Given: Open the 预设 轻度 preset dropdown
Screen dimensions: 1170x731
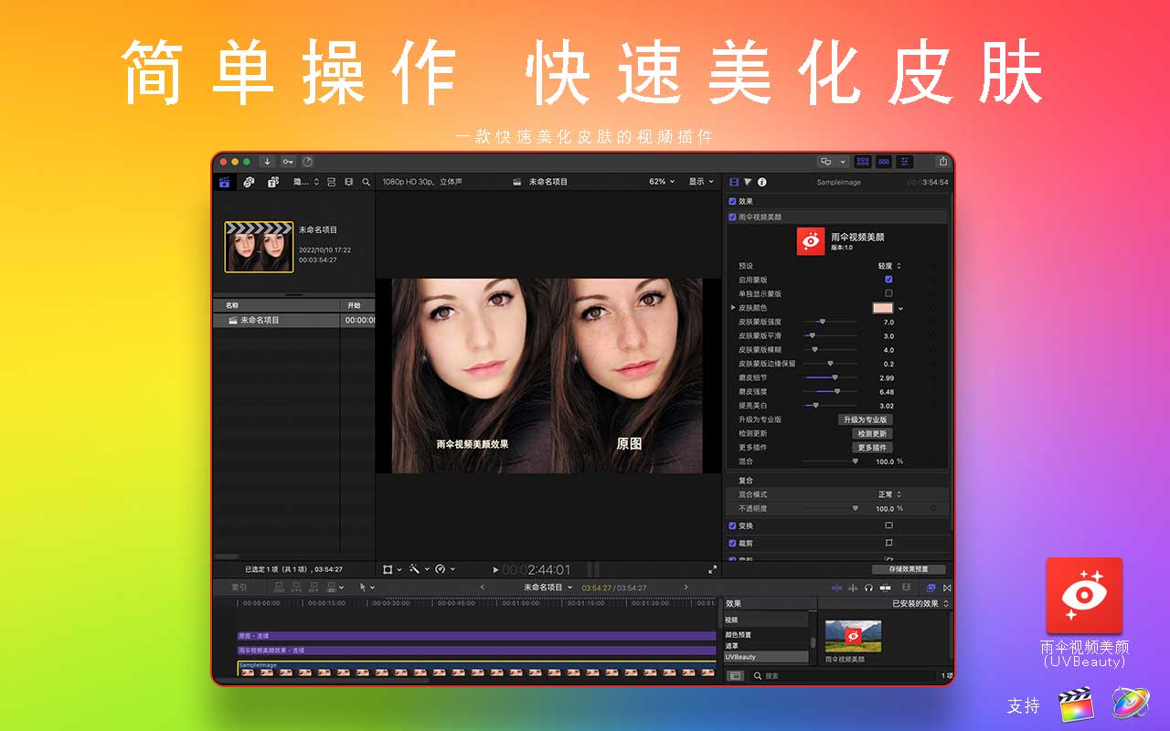Looking at the screenshot, I should point(890,266).
